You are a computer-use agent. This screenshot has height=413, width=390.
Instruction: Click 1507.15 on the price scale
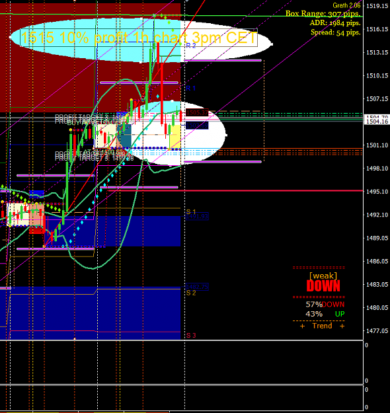(x=377, y=98)
